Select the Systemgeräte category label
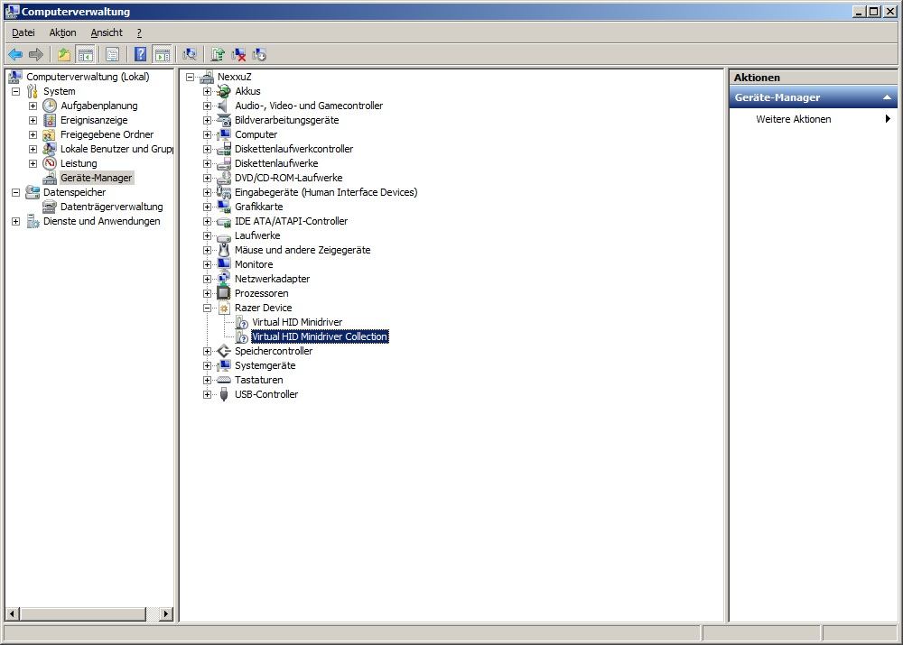Image resolution: width=903 pixels, height=645 pixels. pyautogui.click(x=265, y=365)
